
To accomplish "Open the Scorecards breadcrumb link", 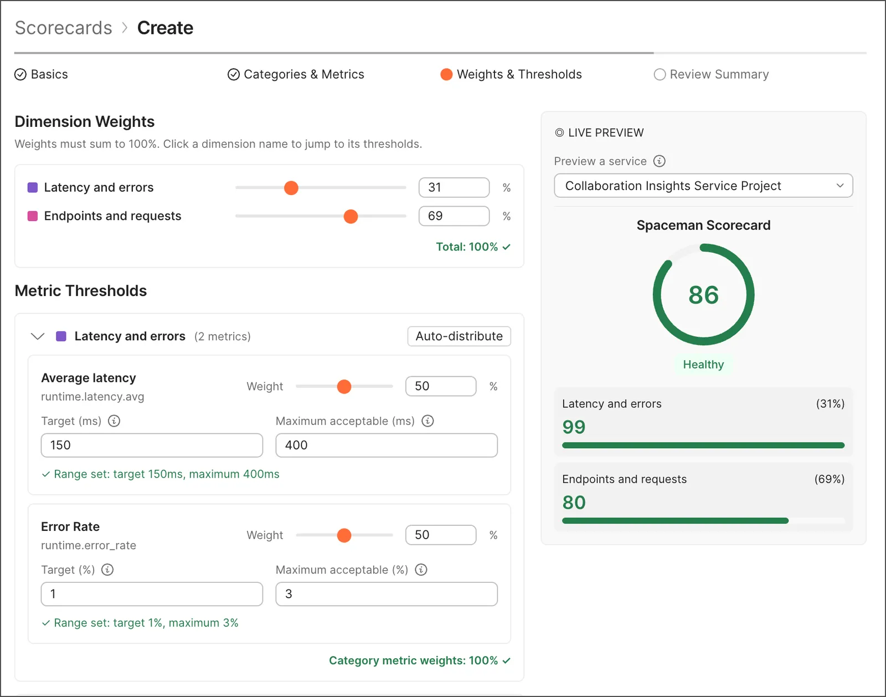I will point(64,28).
